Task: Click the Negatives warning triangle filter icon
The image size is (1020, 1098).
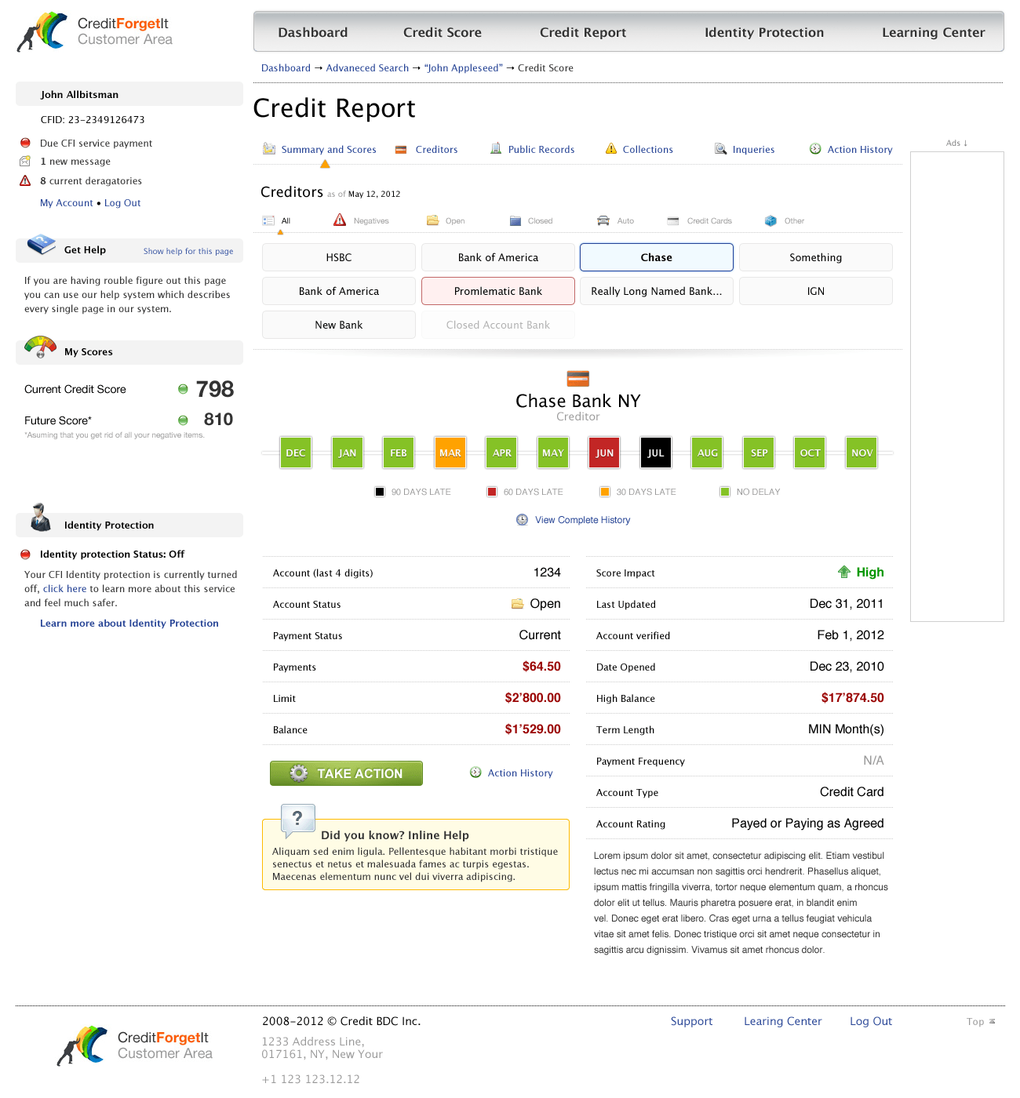Action: 340,220
